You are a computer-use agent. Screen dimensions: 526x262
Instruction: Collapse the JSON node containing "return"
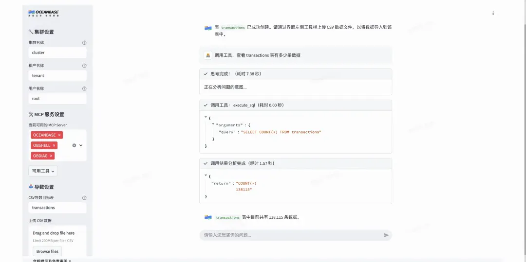(x=206, y=175)
